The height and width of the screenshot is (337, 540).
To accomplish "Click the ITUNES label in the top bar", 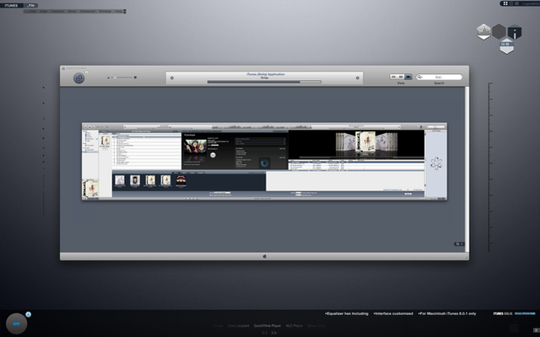I will click(11, 6).
